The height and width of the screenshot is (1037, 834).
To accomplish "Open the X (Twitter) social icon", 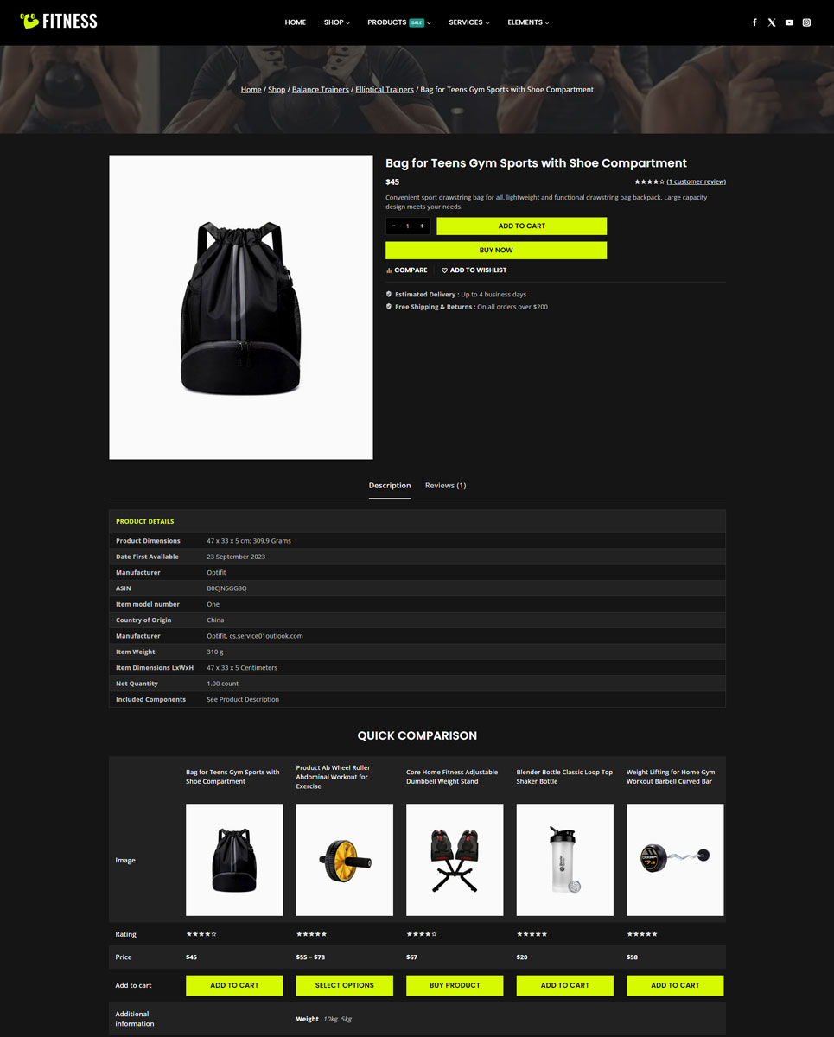I will [x=772, y=22].
